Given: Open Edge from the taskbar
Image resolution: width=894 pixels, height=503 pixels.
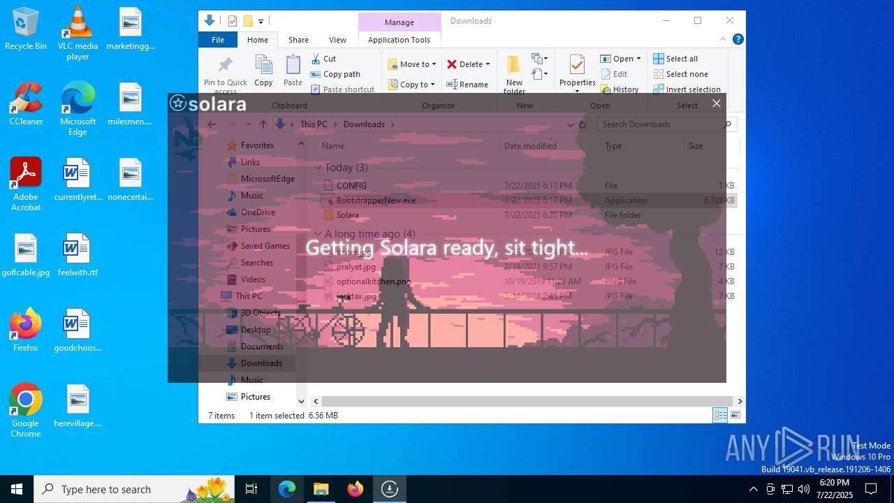Looking at the screenshot, I should coord(287,489).
